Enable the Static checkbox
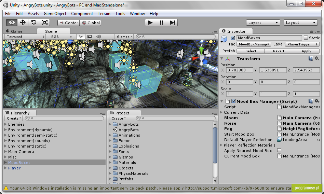 (x=306, y=38)
